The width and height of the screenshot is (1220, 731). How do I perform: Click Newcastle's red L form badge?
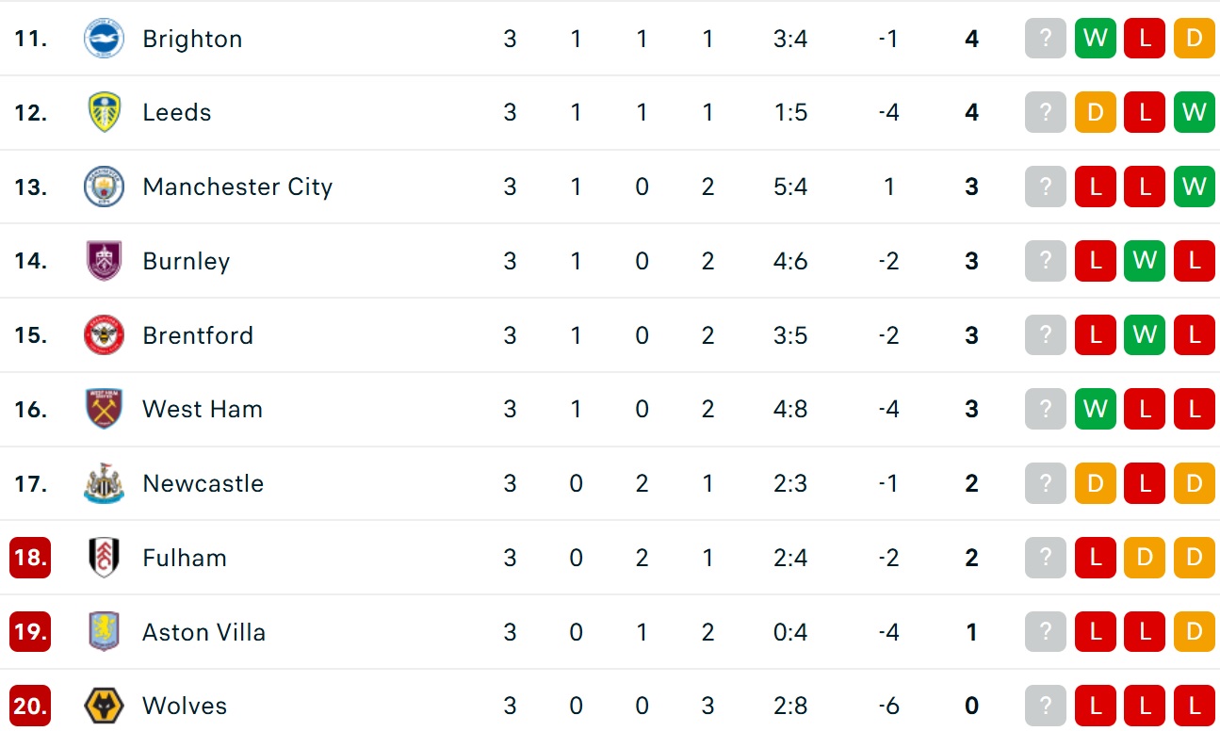coord(1145,483)
